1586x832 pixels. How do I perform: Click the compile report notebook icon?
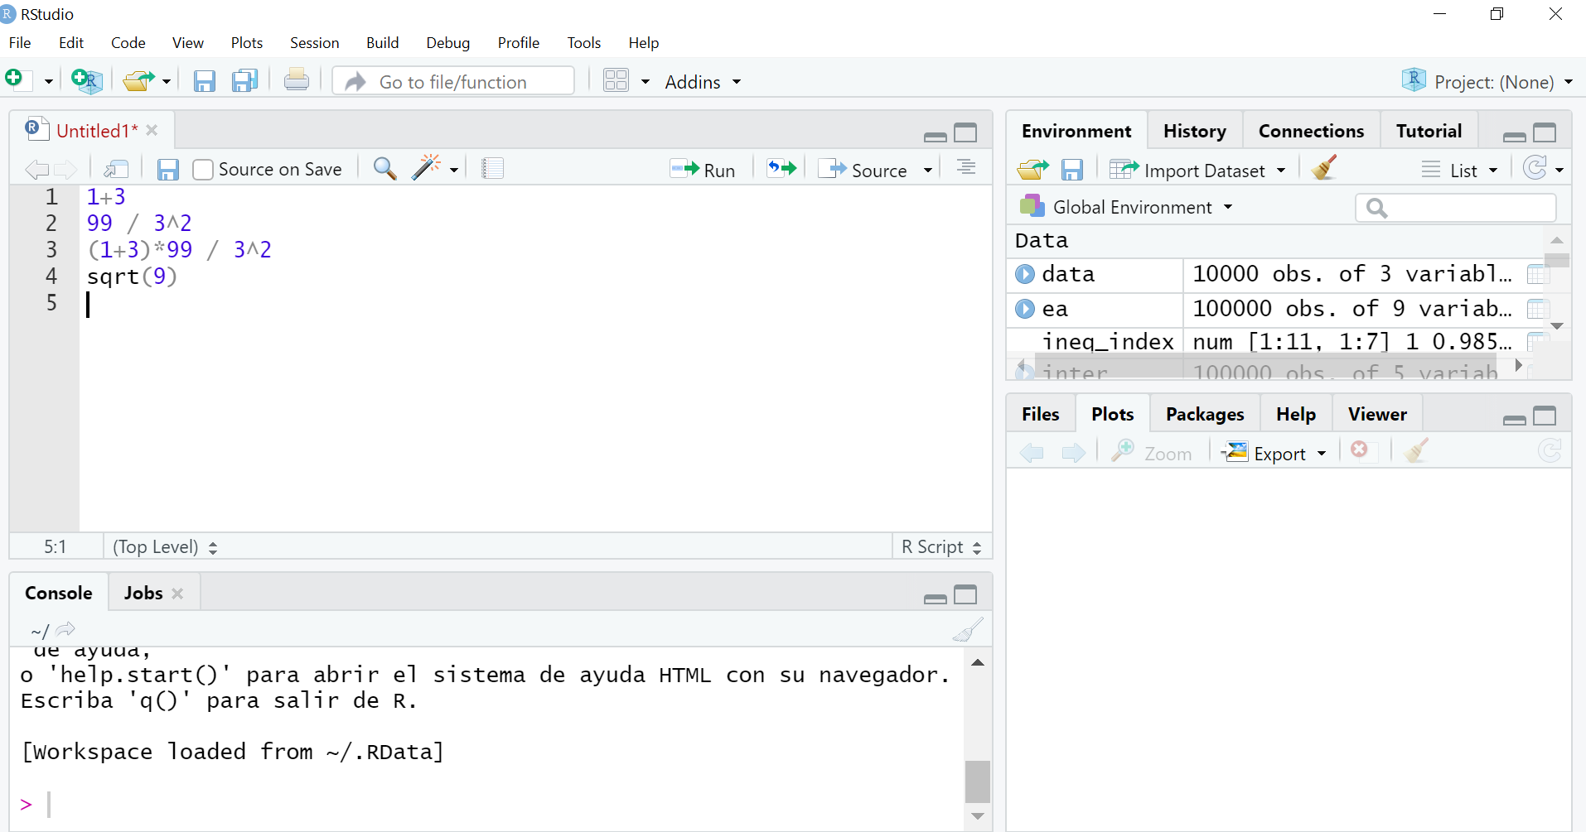point(492,169)
